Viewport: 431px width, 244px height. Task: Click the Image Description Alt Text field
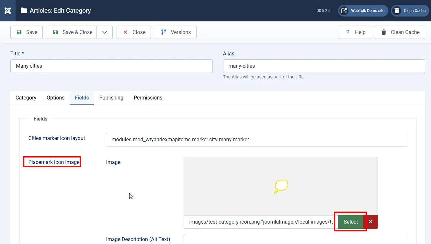(295, 239)
